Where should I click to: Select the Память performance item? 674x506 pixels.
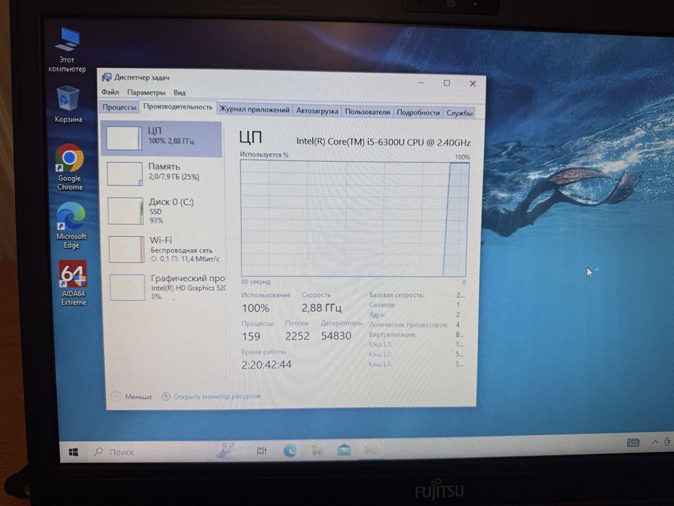point(163,173)
